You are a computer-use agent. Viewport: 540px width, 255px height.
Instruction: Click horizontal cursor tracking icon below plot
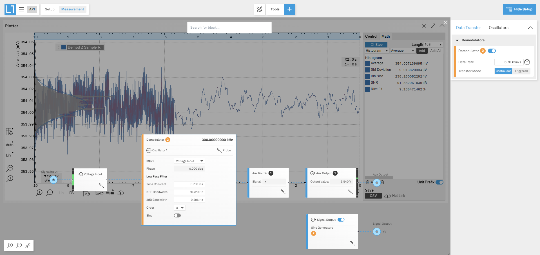coord(86,193)
